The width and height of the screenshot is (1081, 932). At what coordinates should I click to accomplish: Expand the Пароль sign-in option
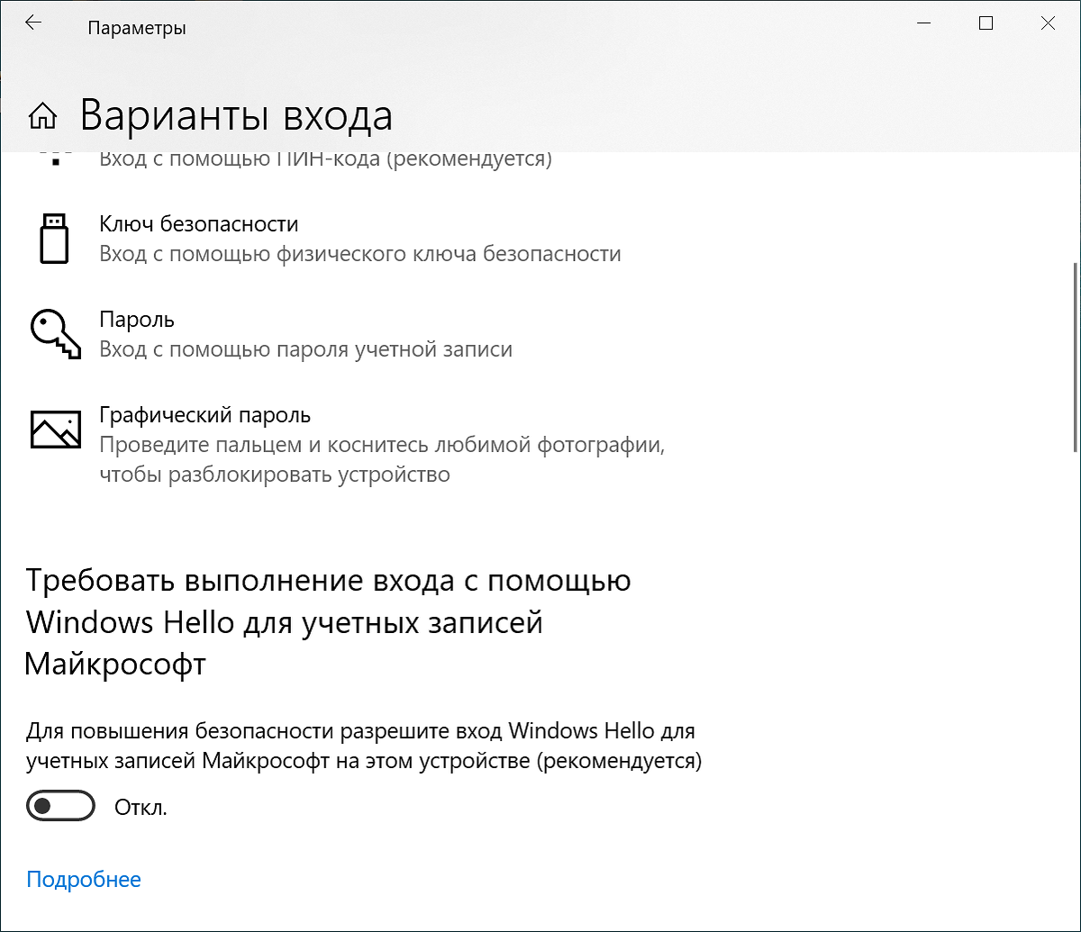click(137, 320)
